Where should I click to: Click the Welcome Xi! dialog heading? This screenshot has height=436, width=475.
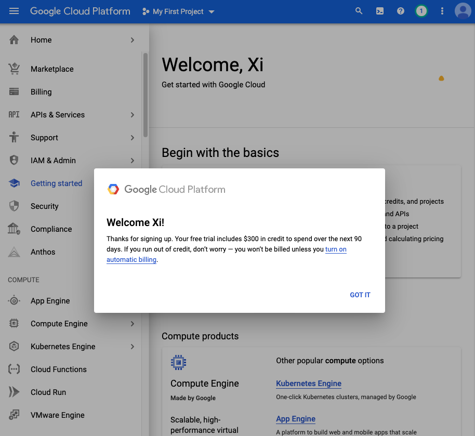click(136, 222)
